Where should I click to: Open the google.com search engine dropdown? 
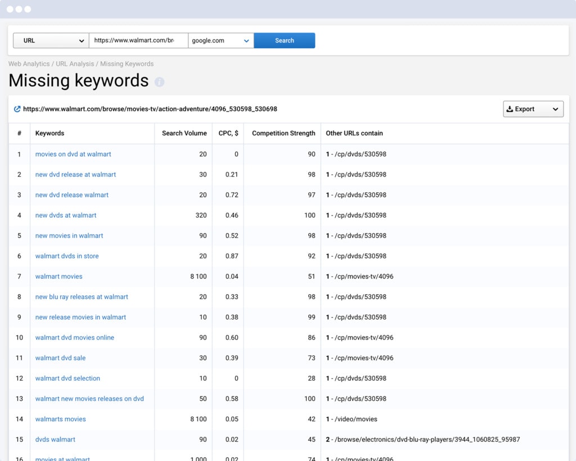coord(220,40)
